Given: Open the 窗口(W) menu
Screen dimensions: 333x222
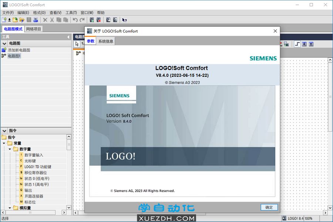Looking at the screenshot, I should coord(87,13).
